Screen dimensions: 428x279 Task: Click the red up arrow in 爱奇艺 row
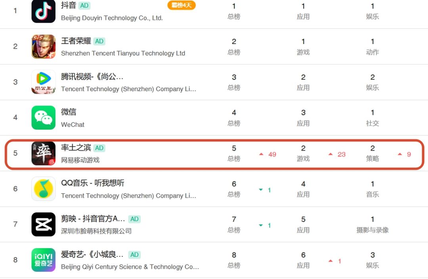coord(331,261)
